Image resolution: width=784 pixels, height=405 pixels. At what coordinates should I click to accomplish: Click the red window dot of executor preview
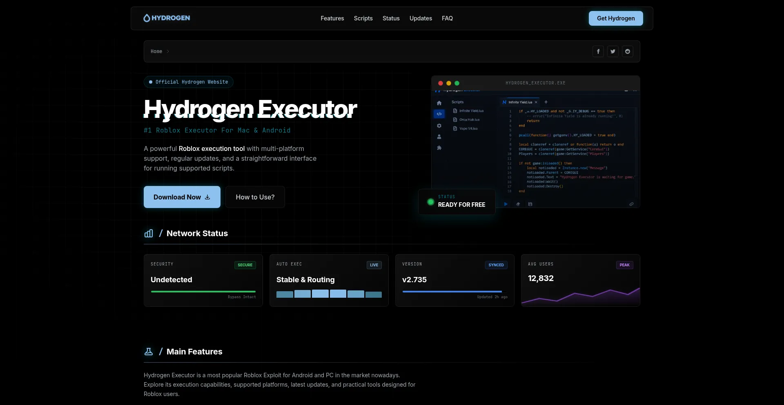click(x=441, y=83)
